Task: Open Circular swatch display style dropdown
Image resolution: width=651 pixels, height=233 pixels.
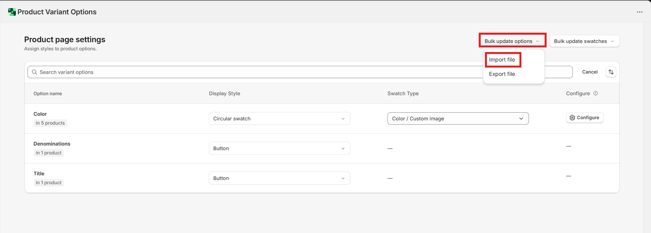Action: click(x=279, y=118)
